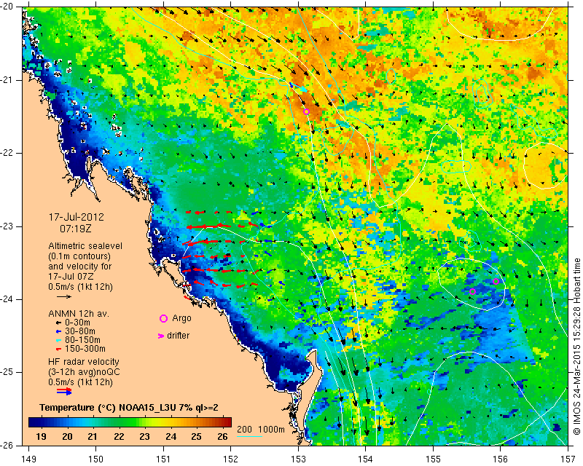583x466 pixels.
Task: Click the 156 longitude axis label
Action: coord(501,459)
